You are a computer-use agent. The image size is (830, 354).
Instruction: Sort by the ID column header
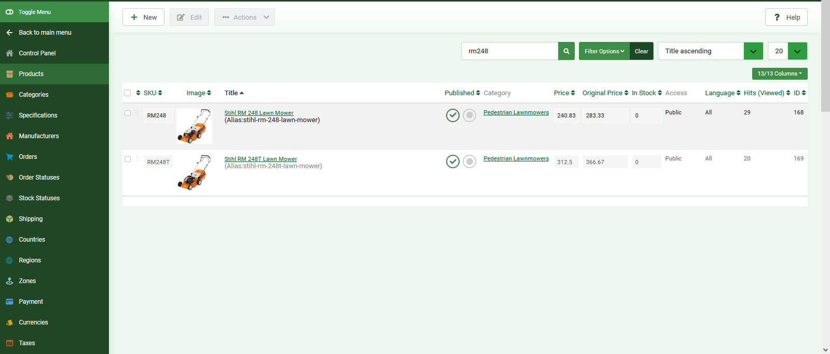(799, 93)
